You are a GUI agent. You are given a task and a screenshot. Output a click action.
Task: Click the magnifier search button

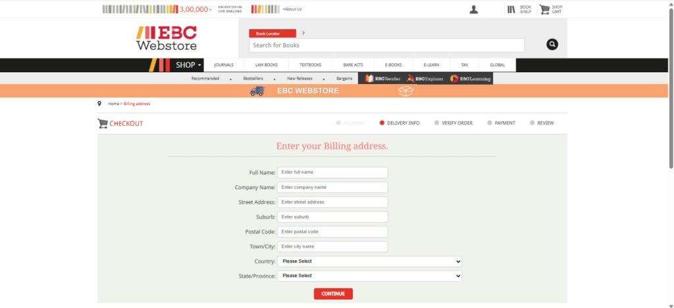552,45
